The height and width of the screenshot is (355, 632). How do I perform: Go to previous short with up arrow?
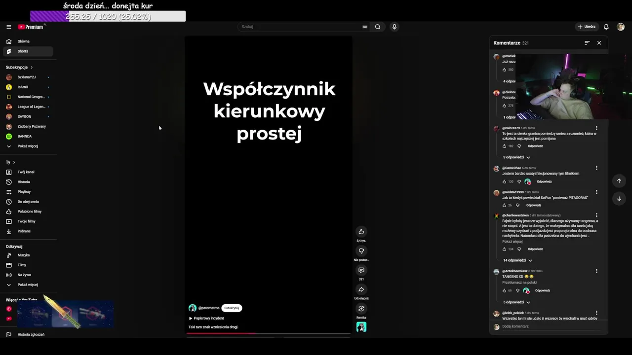[x=619, y=181]
